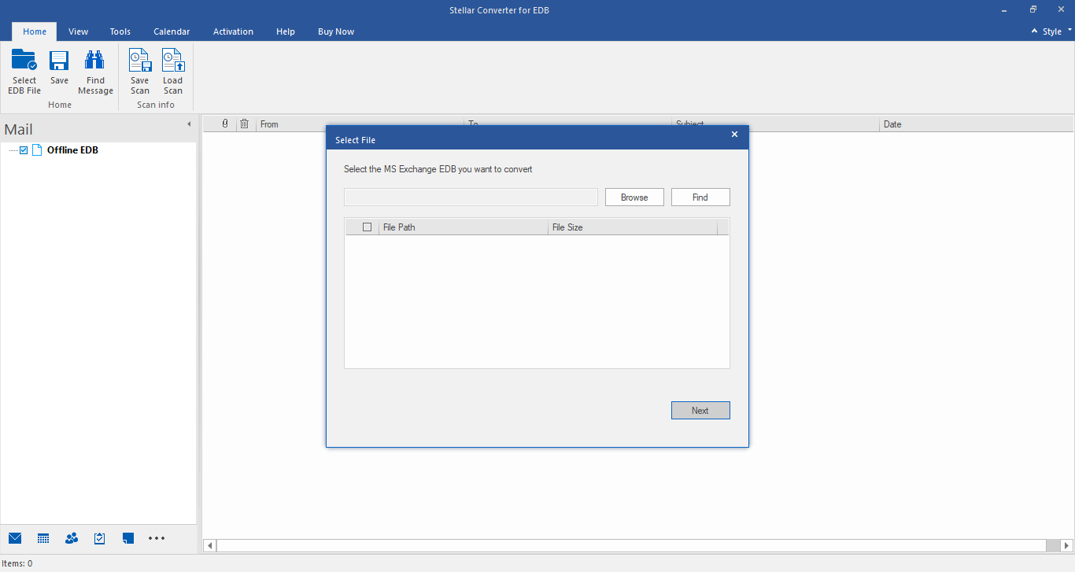Toggle the Offline EDB checkbox
Viewport: 1075px width, 572px height.
pos(24,150)
